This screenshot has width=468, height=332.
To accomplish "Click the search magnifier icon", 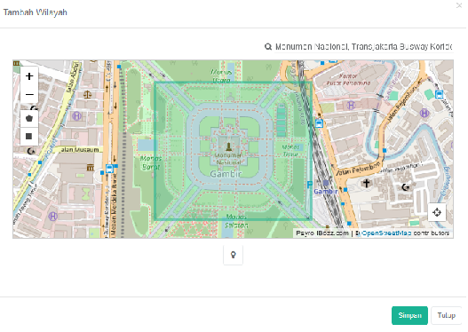I will point(268,47).
